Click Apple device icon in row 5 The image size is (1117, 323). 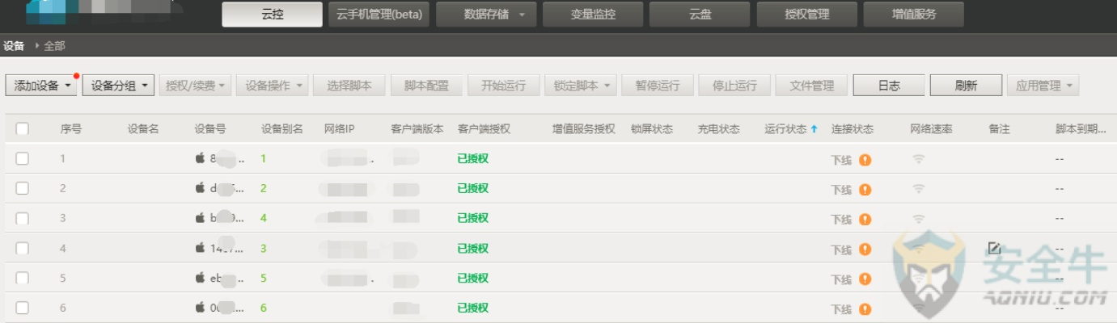tap(200, 278)
